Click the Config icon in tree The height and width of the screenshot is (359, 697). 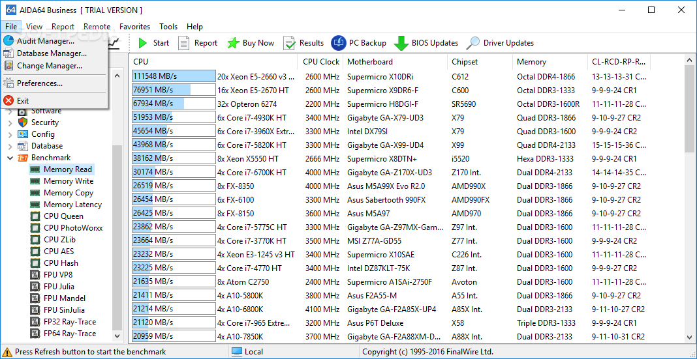(x=23, y=134)
